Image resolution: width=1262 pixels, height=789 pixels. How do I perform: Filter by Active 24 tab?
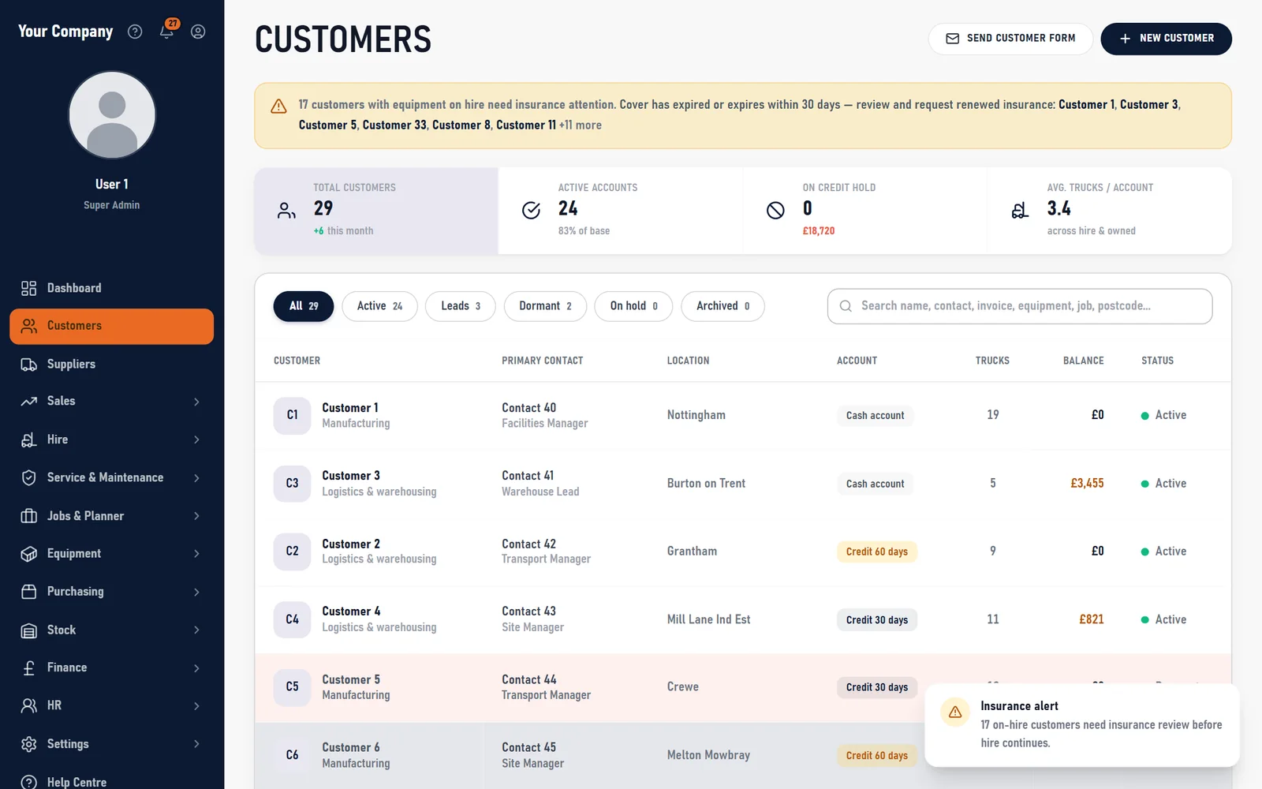pyautogui.click(x=379, y=306)
